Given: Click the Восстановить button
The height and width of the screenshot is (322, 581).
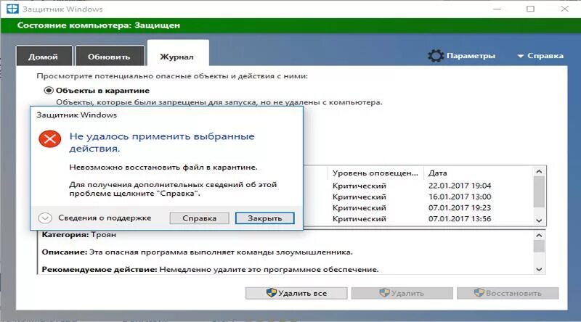Looking at the screenshot, I should (508, 293).
